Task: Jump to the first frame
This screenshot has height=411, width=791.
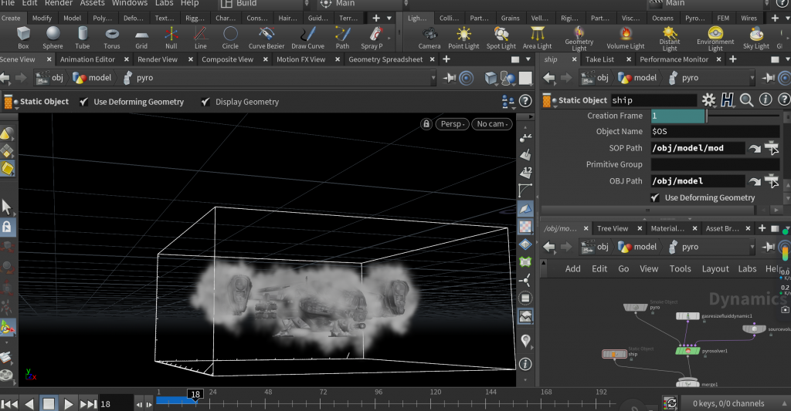Action: pos(9,403)
